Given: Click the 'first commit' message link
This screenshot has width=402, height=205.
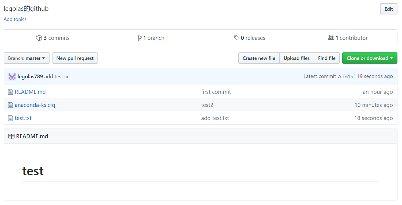Looking at the screenshot, I should (x=216, y=92).
